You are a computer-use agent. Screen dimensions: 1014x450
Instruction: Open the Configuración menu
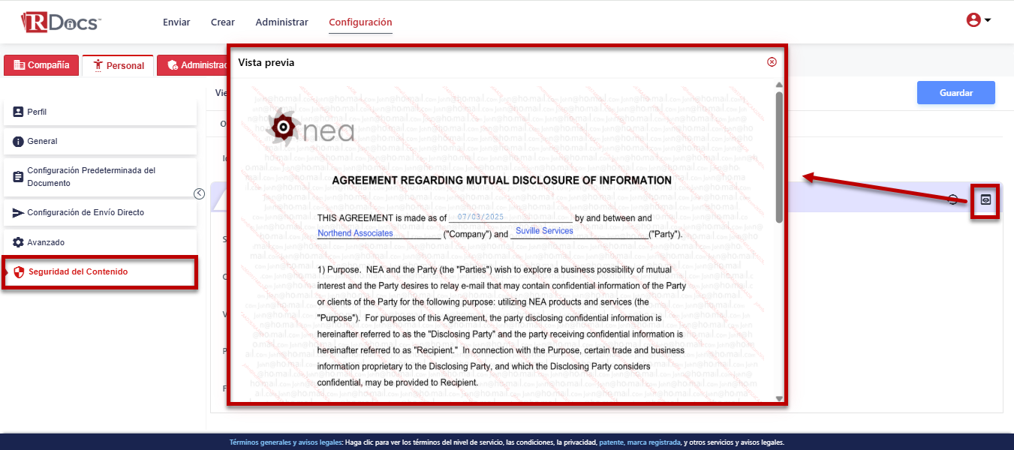pyautogui.click(x=360, y=22)
